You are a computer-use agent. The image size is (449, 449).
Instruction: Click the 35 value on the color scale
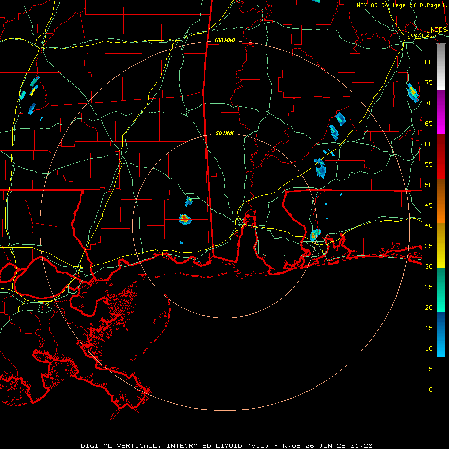pyautogui.click(x=429, y=246)
